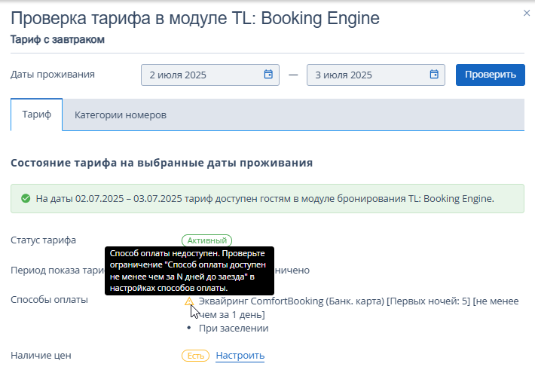Switch to the Категории номеров tab

pos(121,115)
